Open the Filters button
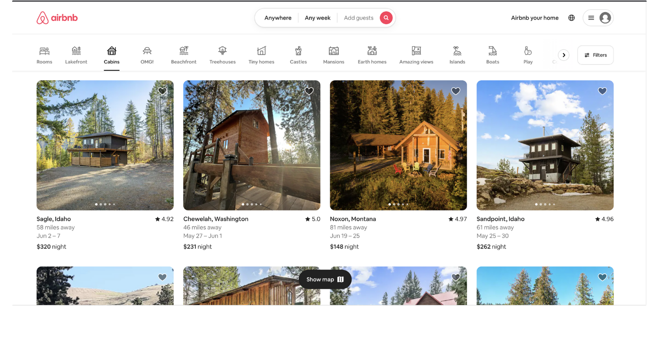Viewport: 670px width, 347px height. click(x=595, y=55)
